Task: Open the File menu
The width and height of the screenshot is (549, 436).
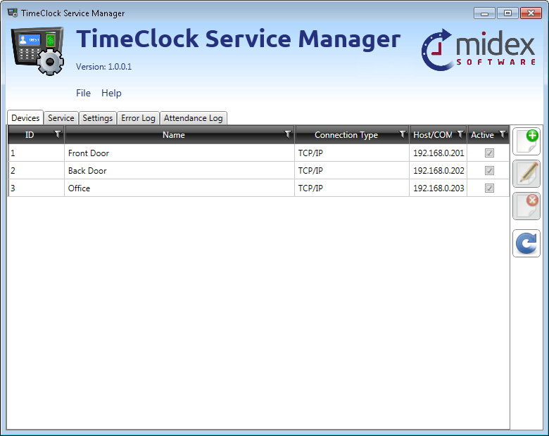Action: pos(83,93)
